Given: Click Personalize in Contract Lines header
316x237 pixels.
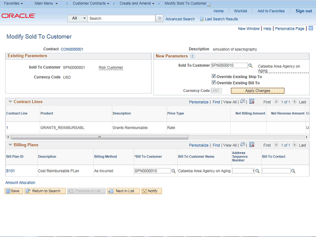Looking at the screenshot, I should coord(198,102).
